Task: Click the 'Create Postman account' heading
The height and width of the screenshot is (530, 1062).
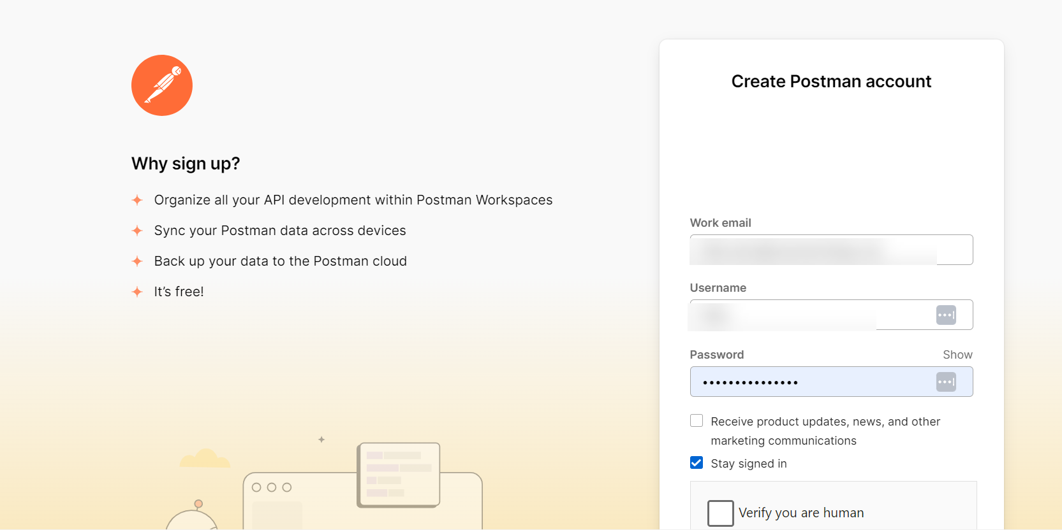Action: pos(831,82)
